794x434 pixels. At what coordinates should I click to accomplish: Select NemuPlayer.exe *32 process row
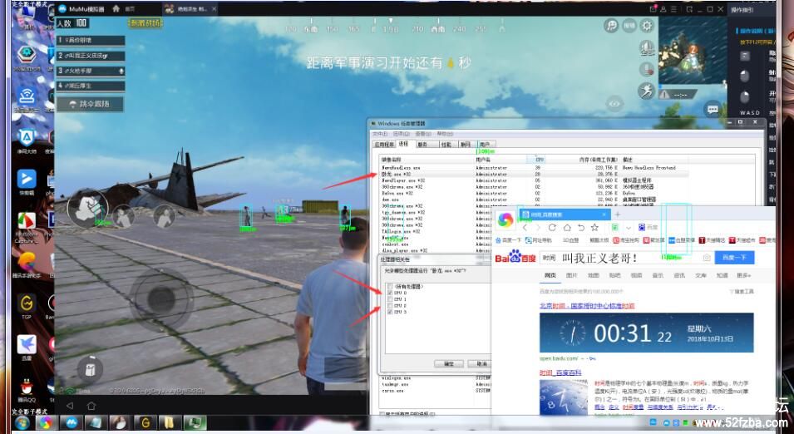(x=535, y=180)
